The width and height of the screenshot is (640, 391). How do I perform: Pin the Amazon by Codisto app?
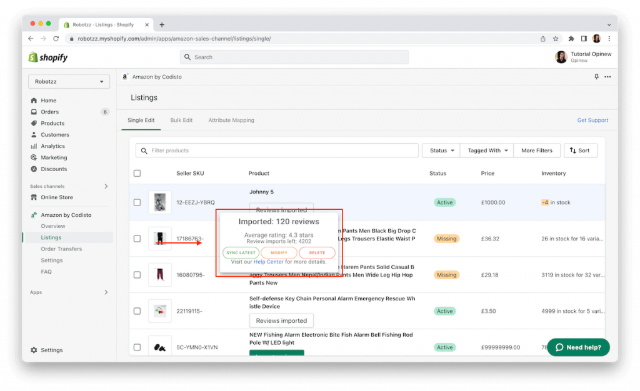click(596, 77)
